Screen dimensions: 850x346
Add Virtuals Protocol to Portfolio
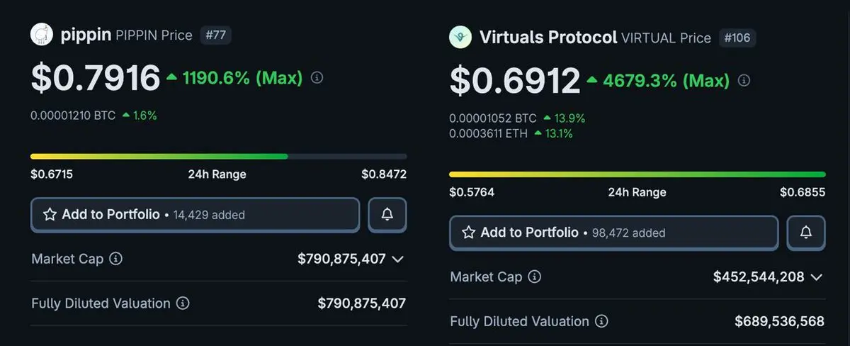click(613, 233)
